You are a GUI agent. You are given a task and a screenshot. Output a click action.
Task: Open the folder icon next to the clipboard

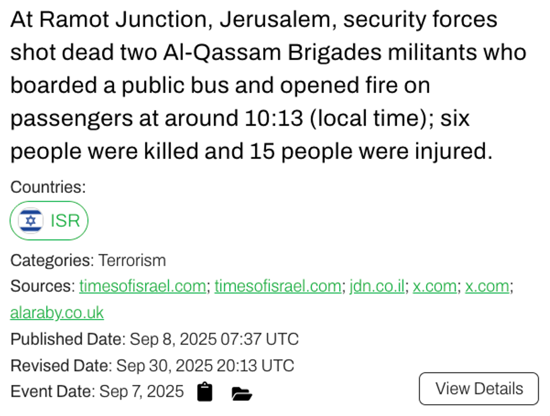point(241,392)
